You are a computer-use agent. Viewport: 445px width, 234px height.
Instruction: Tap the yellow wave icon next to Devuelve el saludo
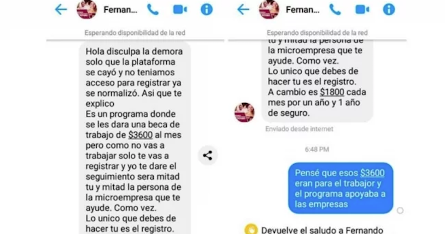coord(251,230)
